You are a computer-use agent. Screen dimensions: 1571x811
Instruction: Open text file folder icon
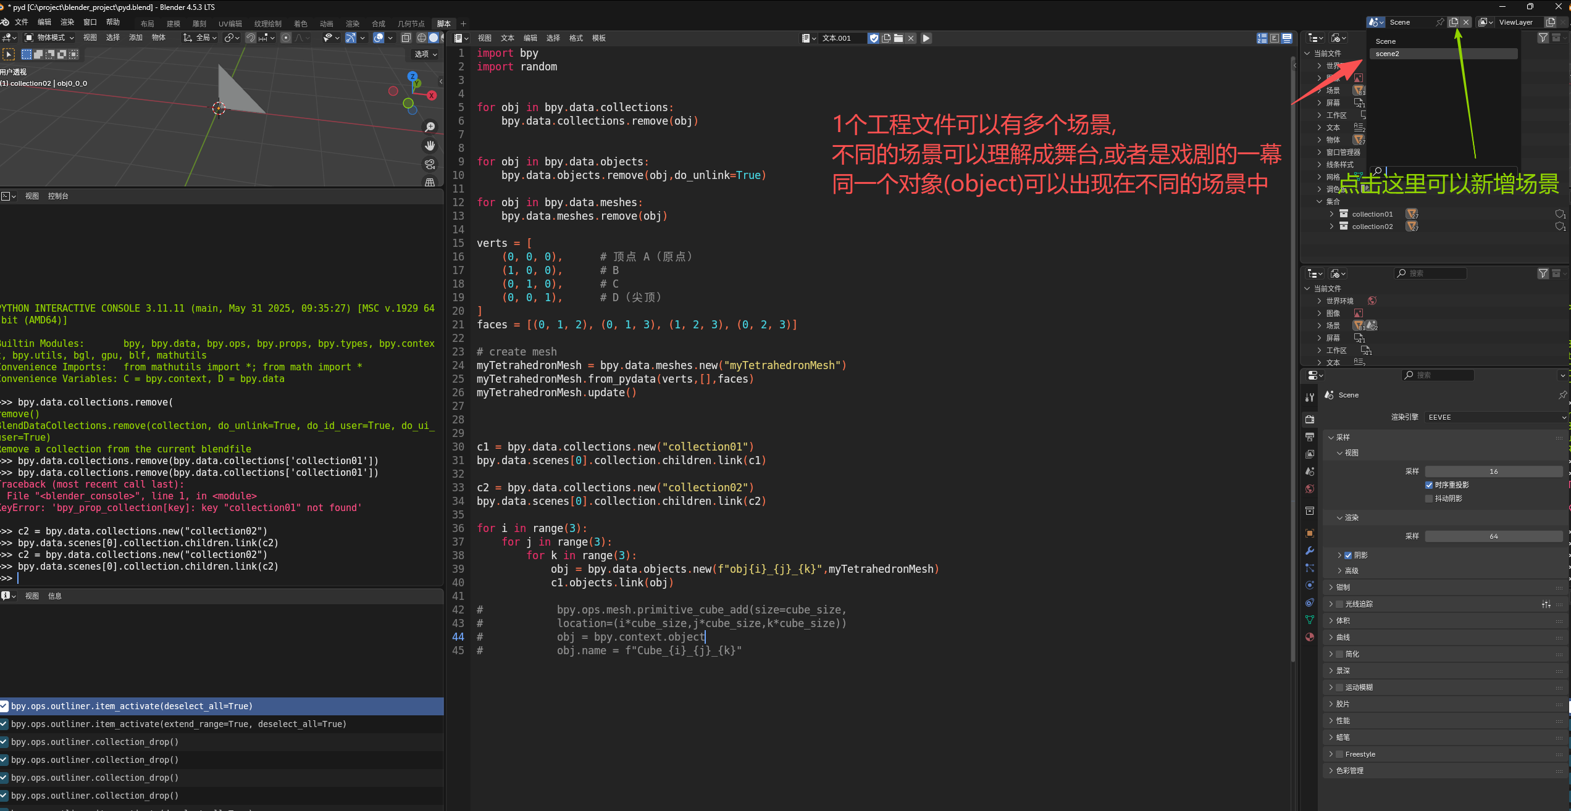(x=899, y=38)
